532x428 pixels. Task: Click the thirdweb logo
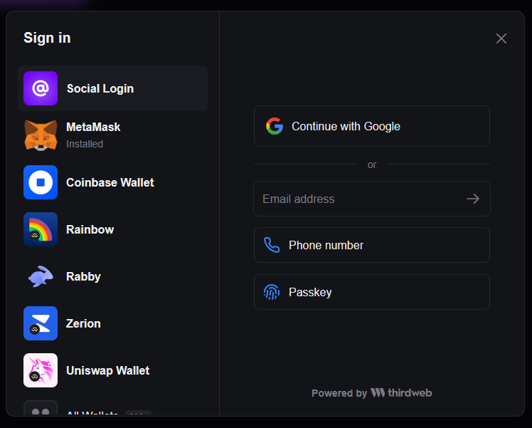pos(401,392)
